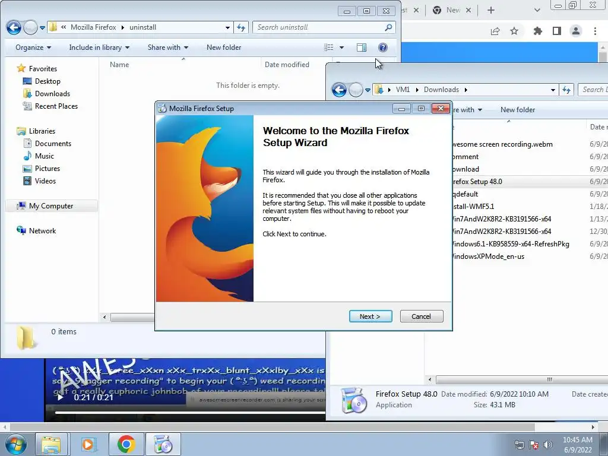
Task: Open Firefox Setup installer taskbar icon
Action: (163, 444)
